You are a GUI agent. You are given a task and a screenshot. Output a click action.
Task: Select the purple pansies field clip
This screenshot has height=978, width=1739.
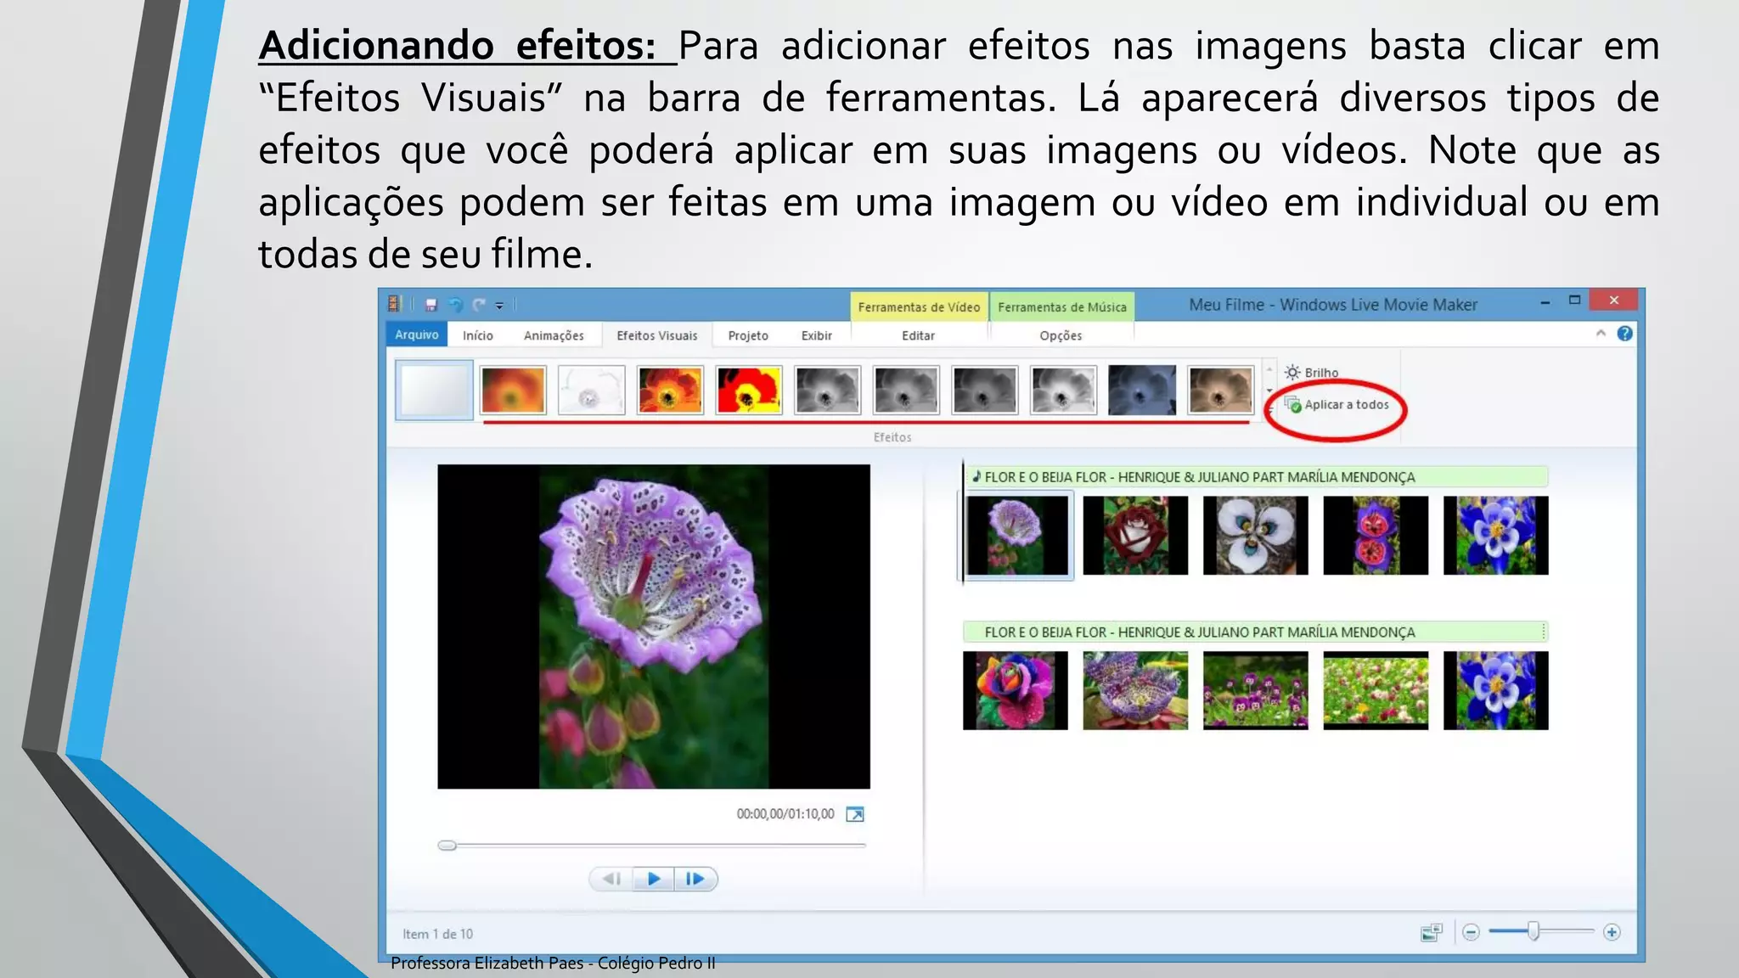tap(1256, 690)
